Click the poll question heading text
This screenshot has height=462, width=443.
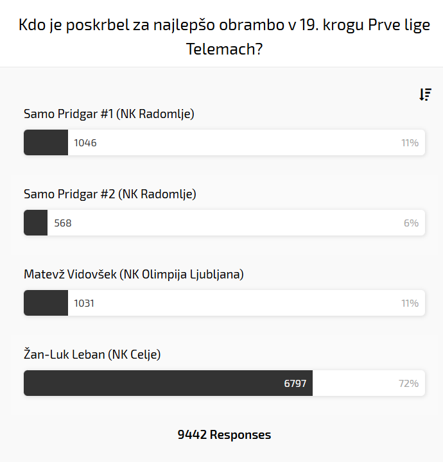click(x=224, y=37)
